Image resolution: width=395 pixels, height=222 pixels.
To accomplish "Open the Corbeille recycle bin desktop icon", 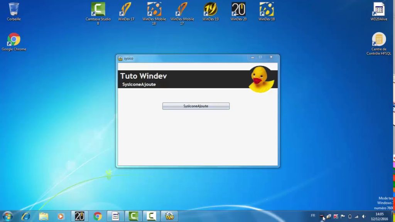I will click(x=14, y=12).
